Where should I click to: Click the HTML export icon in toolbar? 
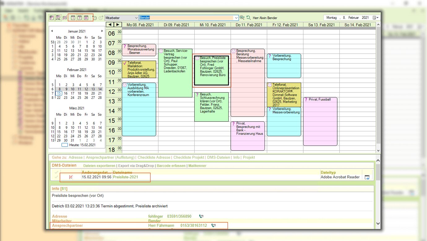tap(58, 18)
